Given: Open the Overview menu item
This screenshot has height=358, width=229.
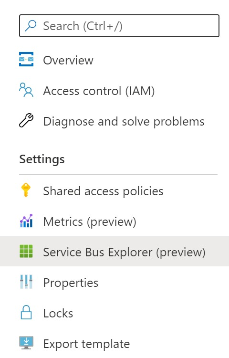Looking at the screenshot, I should click(114, 60).
